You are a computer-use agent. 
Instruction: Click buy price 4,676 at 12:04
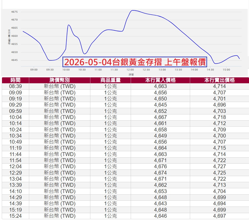pyautogui.click(x=160, y=166)
